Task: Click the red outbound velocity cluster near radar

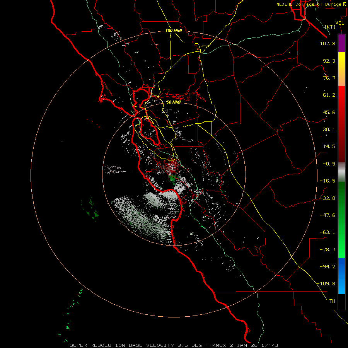Action: [172, 166]
